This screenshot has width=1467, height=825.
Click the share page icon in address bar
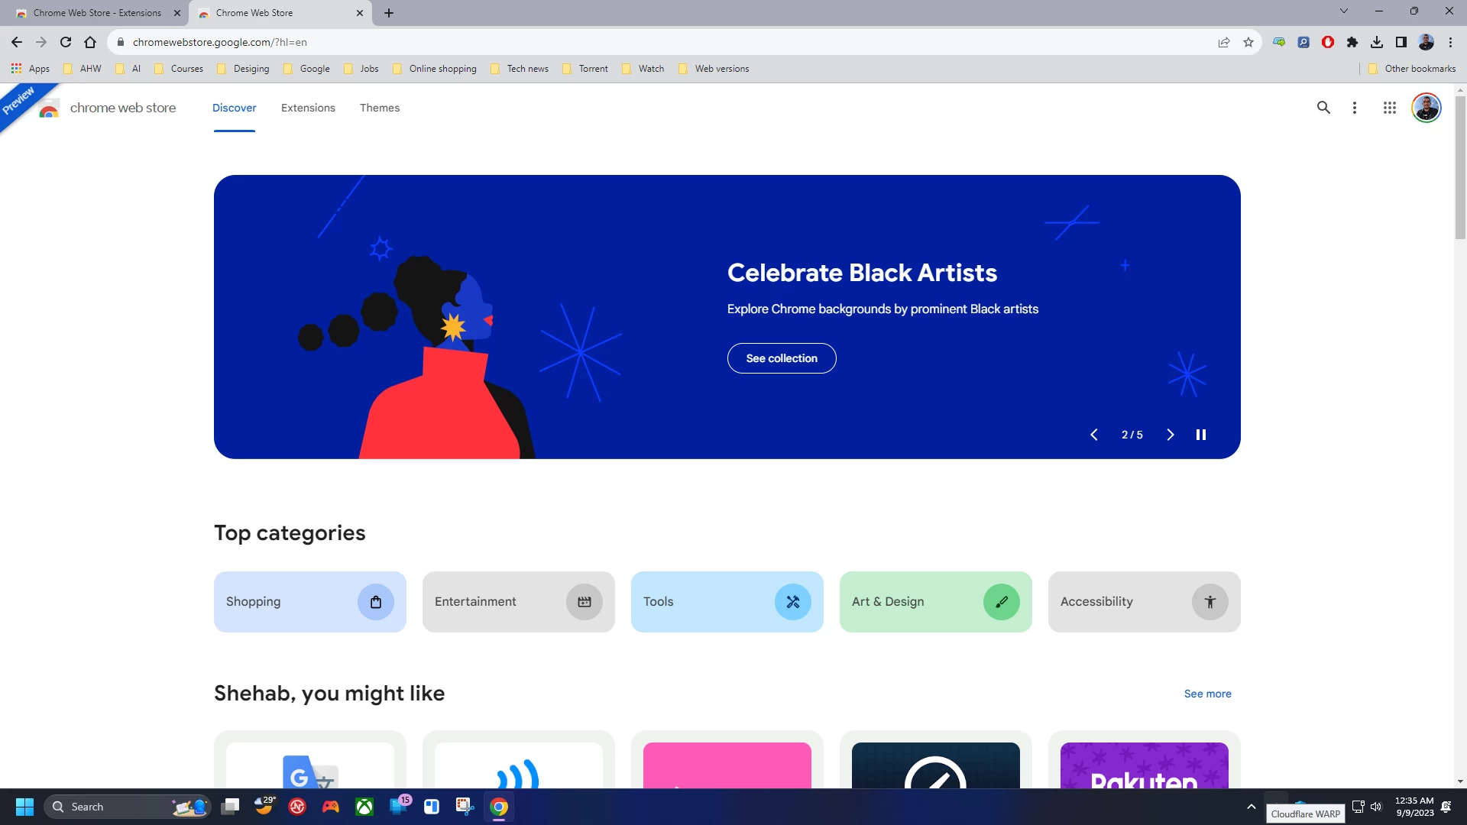click(x=1224, y=42)
